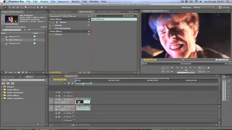Mute Audio 1 track speaker
The image size is (232, 130).
[56, 107]
